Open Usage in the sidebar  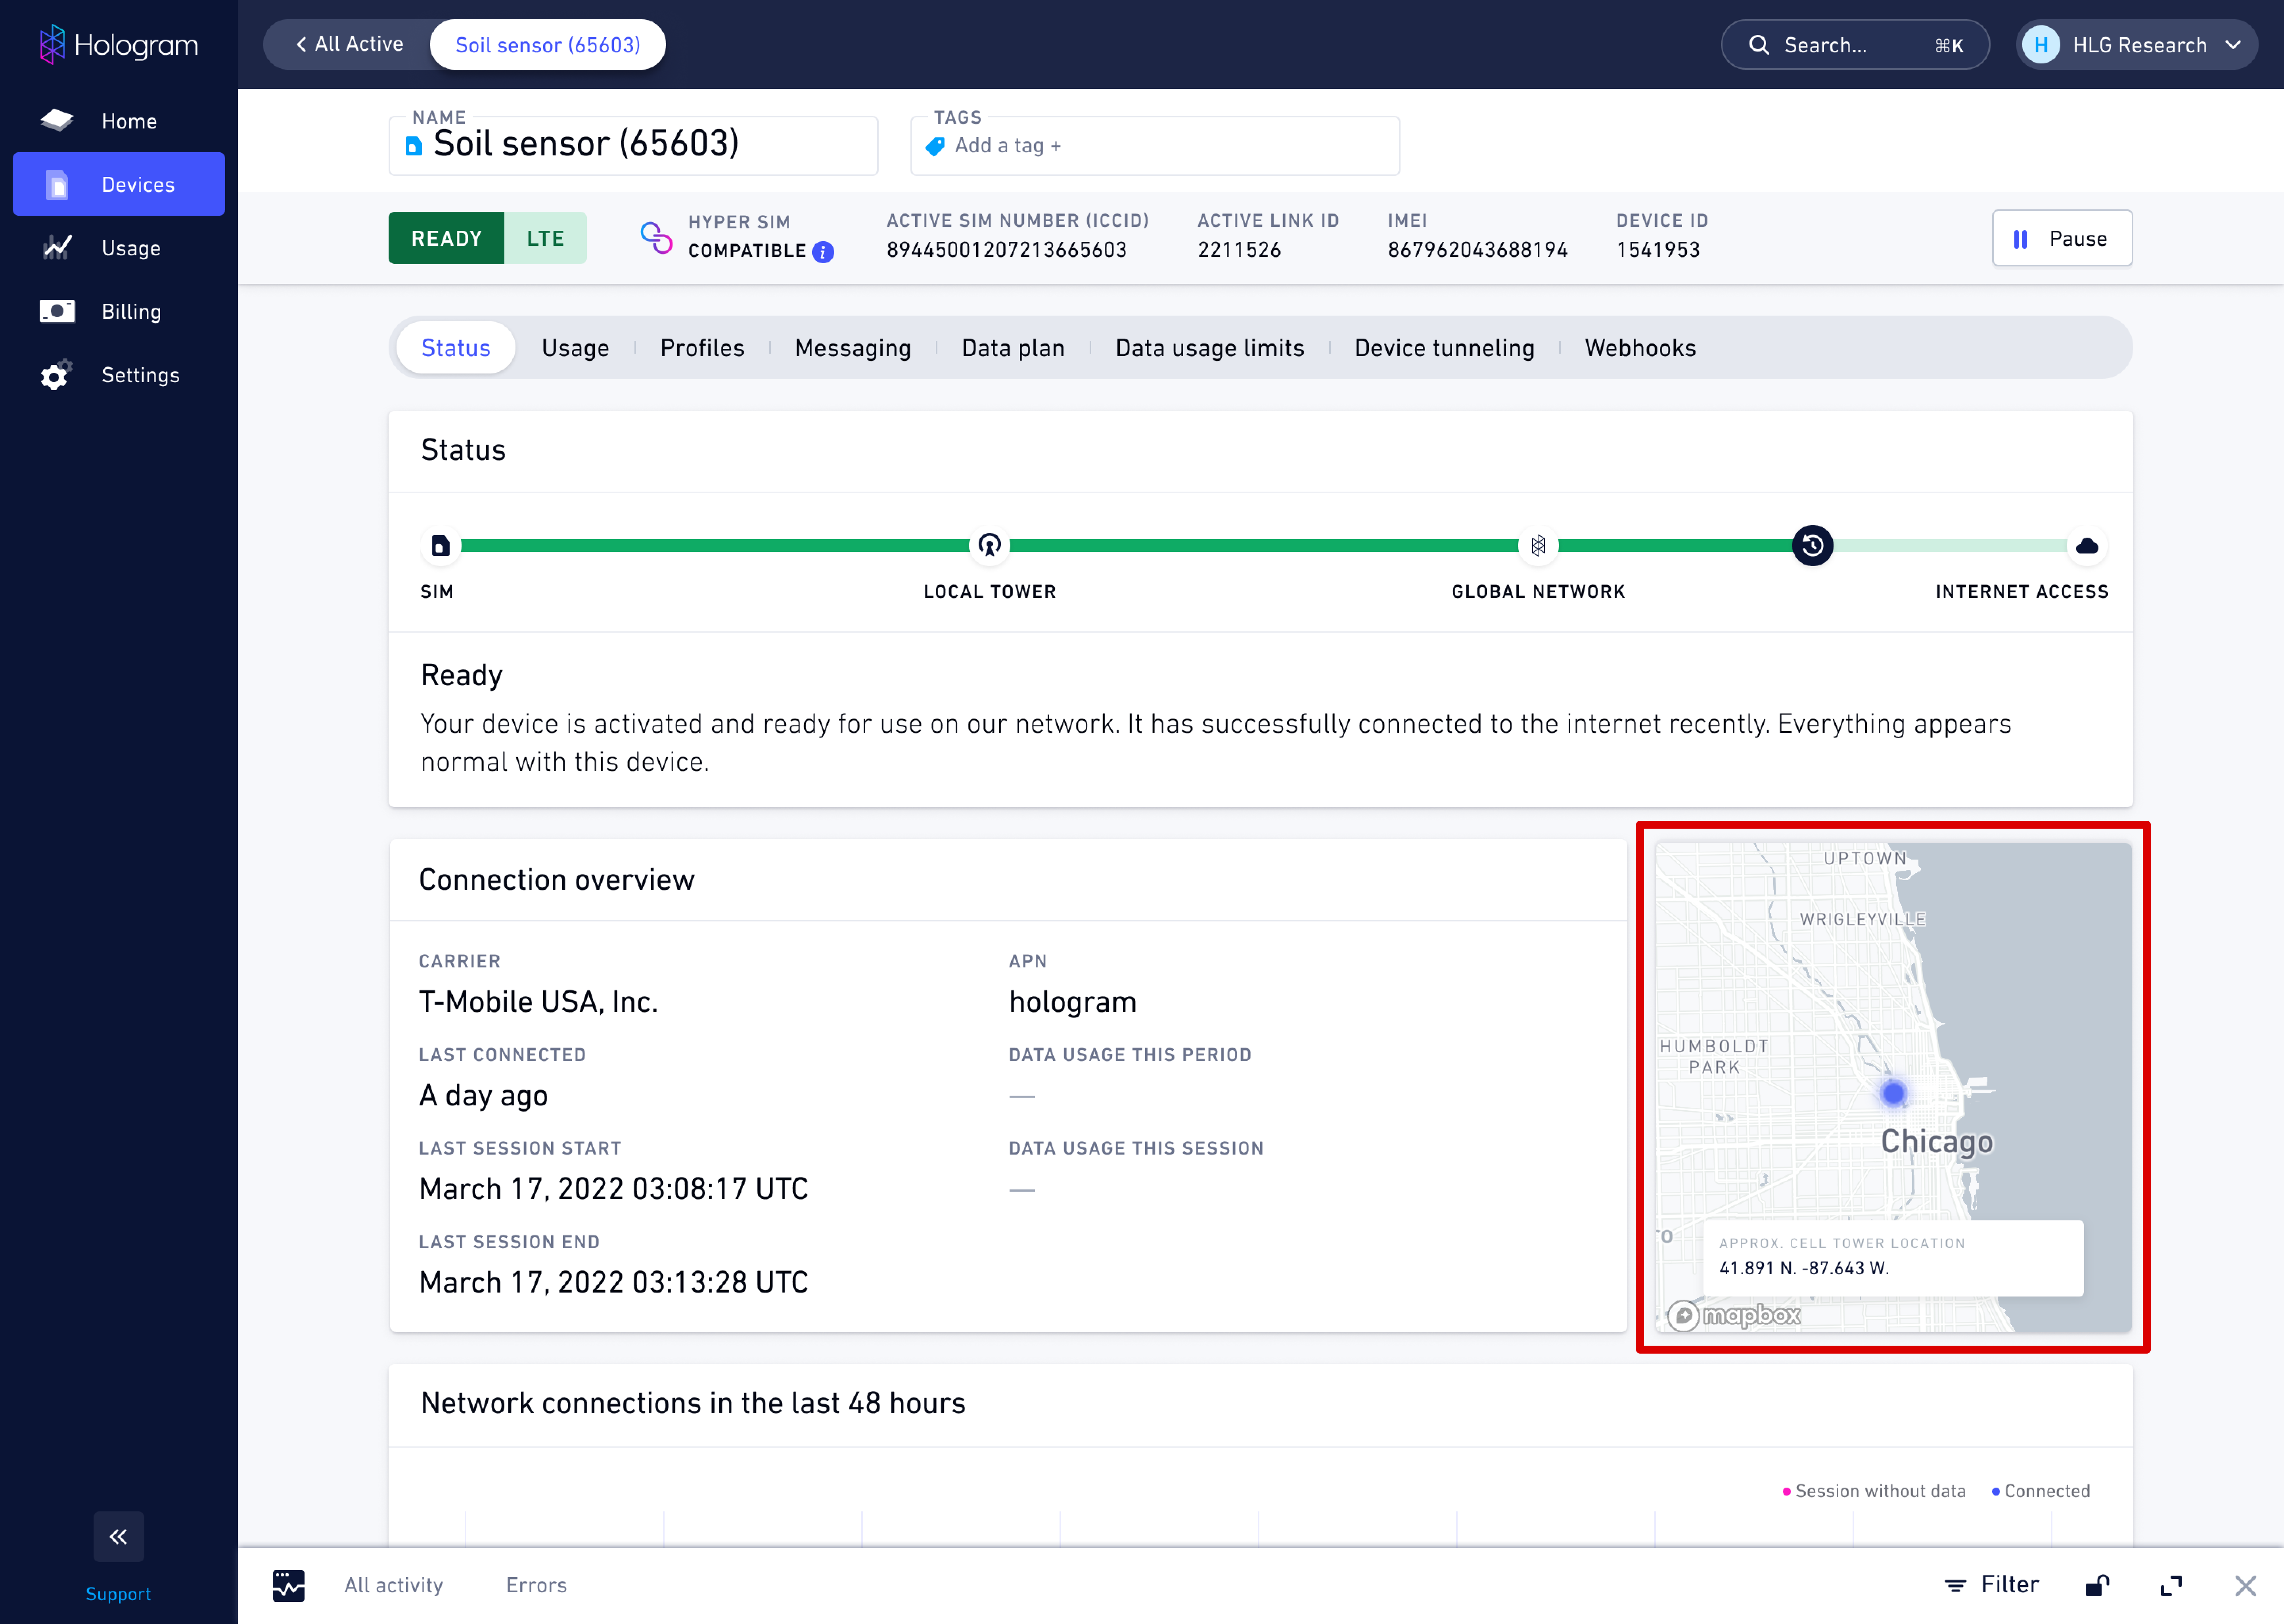(x=118, y=248)
